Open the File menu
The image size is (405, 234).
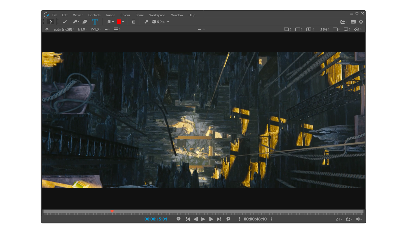pos(55,15)
